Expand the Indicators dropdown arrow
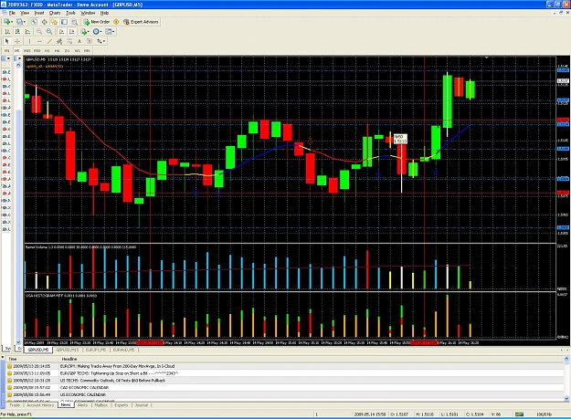The width and height of the screenshot is (571, 419). pos(89,32)
